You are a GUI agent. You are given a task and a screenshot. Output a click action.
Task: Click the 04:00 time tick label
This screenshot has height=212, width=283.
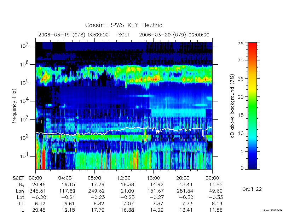click(65, 178)
